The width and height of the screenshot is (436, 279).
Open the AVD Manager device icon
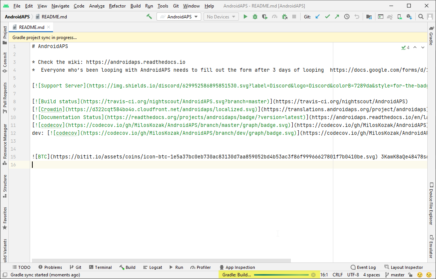click(400, 17)
